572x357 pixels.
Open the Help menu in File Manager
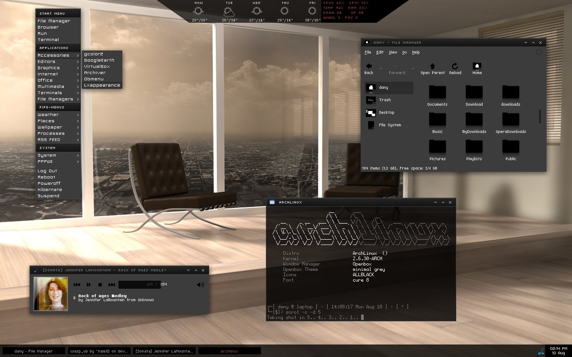pos(416,52)
